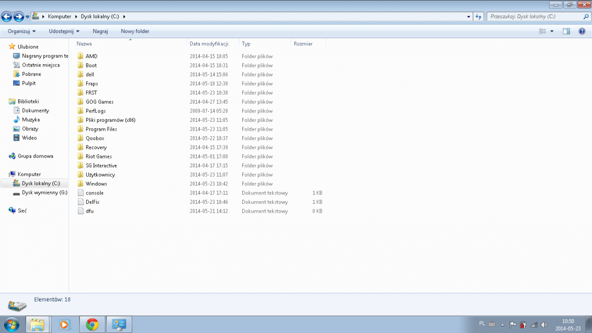
Task: Select the dell folder icon
Action: [81, 74]
